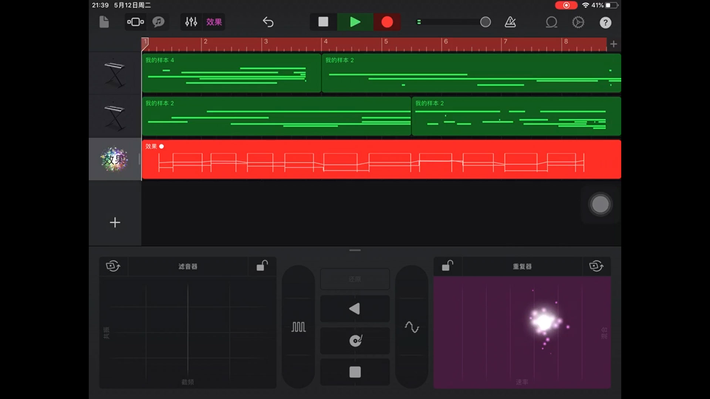
Task: Add song section plus button
Action: (x=613, y=44)
